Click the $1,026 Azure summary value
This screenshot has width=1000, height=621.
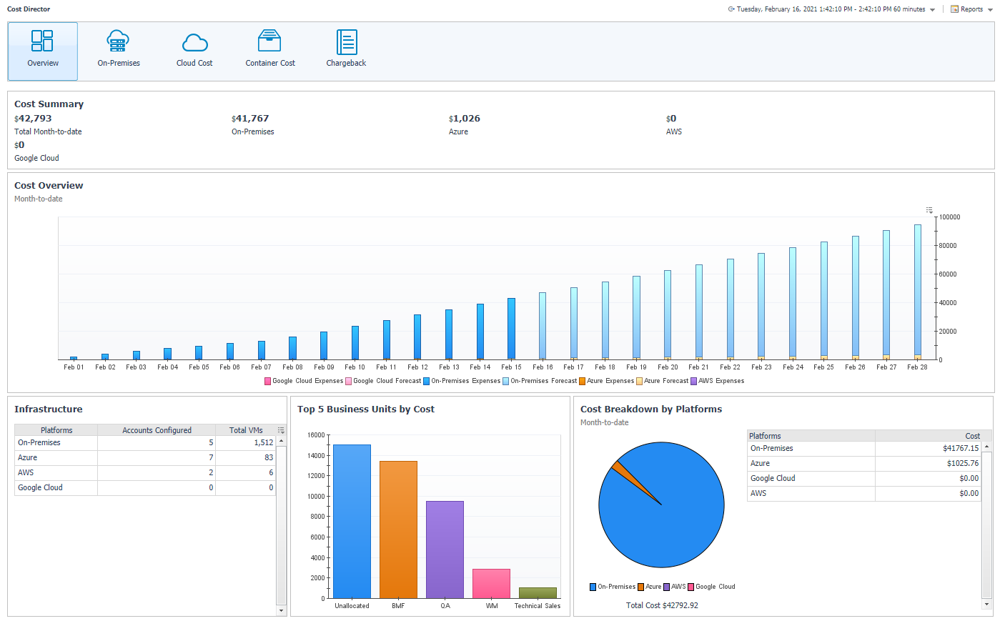point(465,119)
